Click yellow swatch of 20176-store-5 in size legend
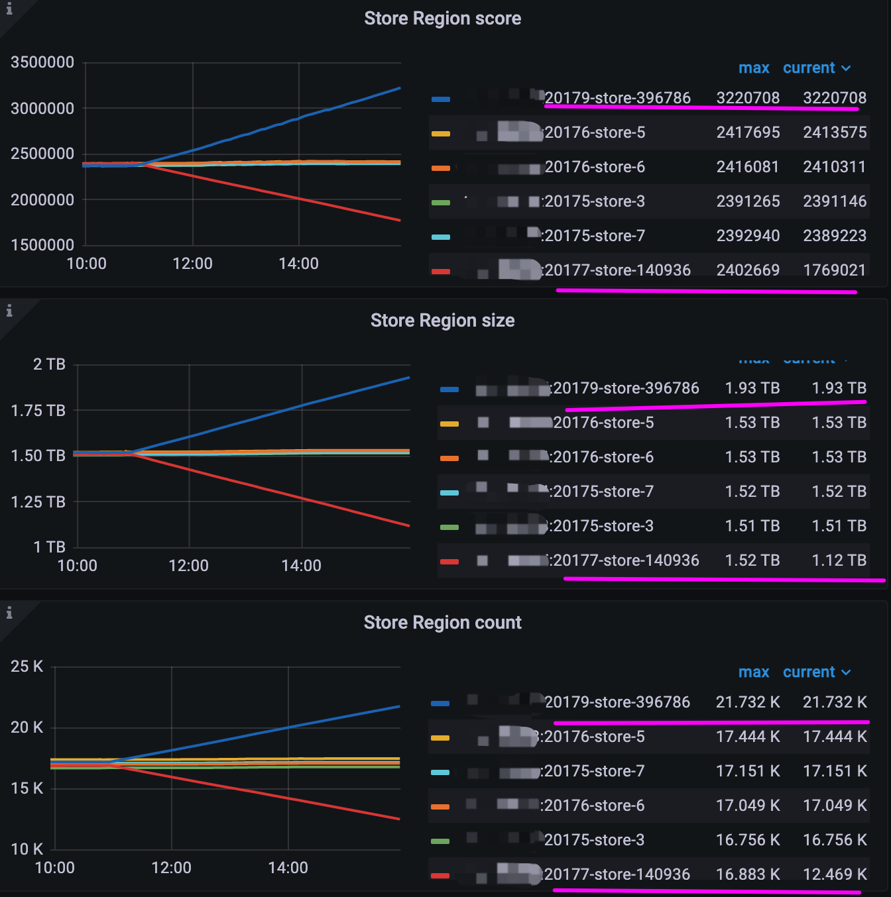Viewport: 891px width, 897px height. tap(449, 424)
